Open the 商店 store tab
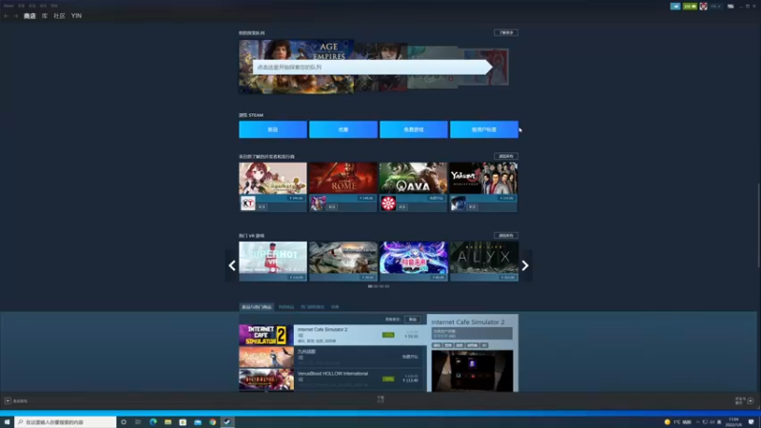This screenshot has height=428, width=761. [x=29, y=16]
